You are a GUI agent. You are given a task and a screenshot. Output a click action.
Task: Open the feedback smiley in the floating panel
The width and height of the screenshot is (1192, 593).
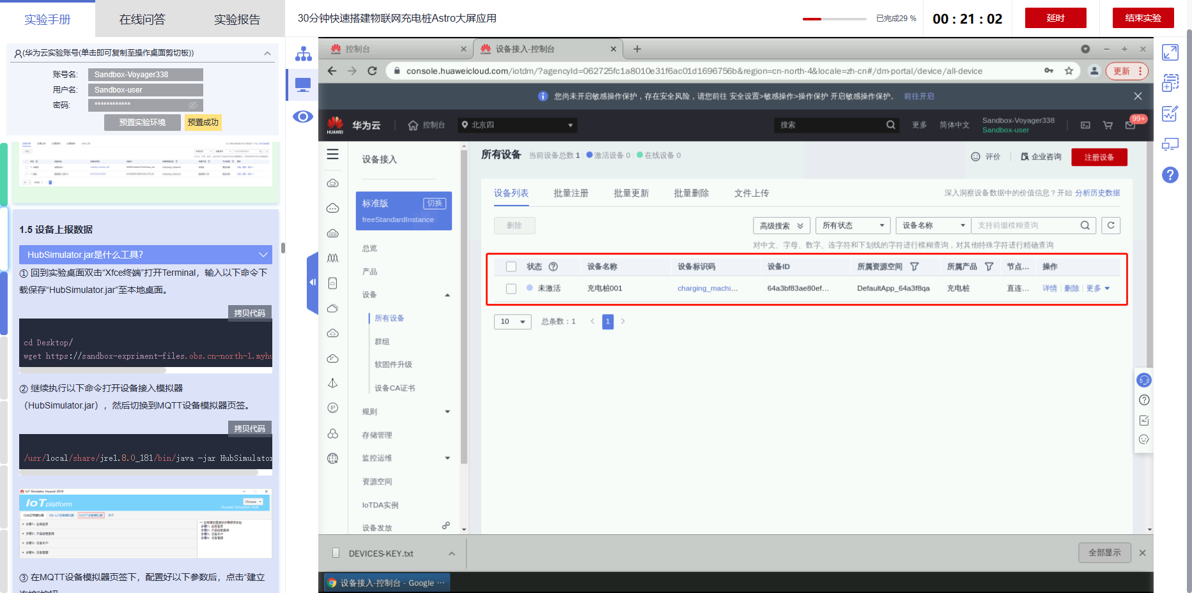tap(1144, 439)
